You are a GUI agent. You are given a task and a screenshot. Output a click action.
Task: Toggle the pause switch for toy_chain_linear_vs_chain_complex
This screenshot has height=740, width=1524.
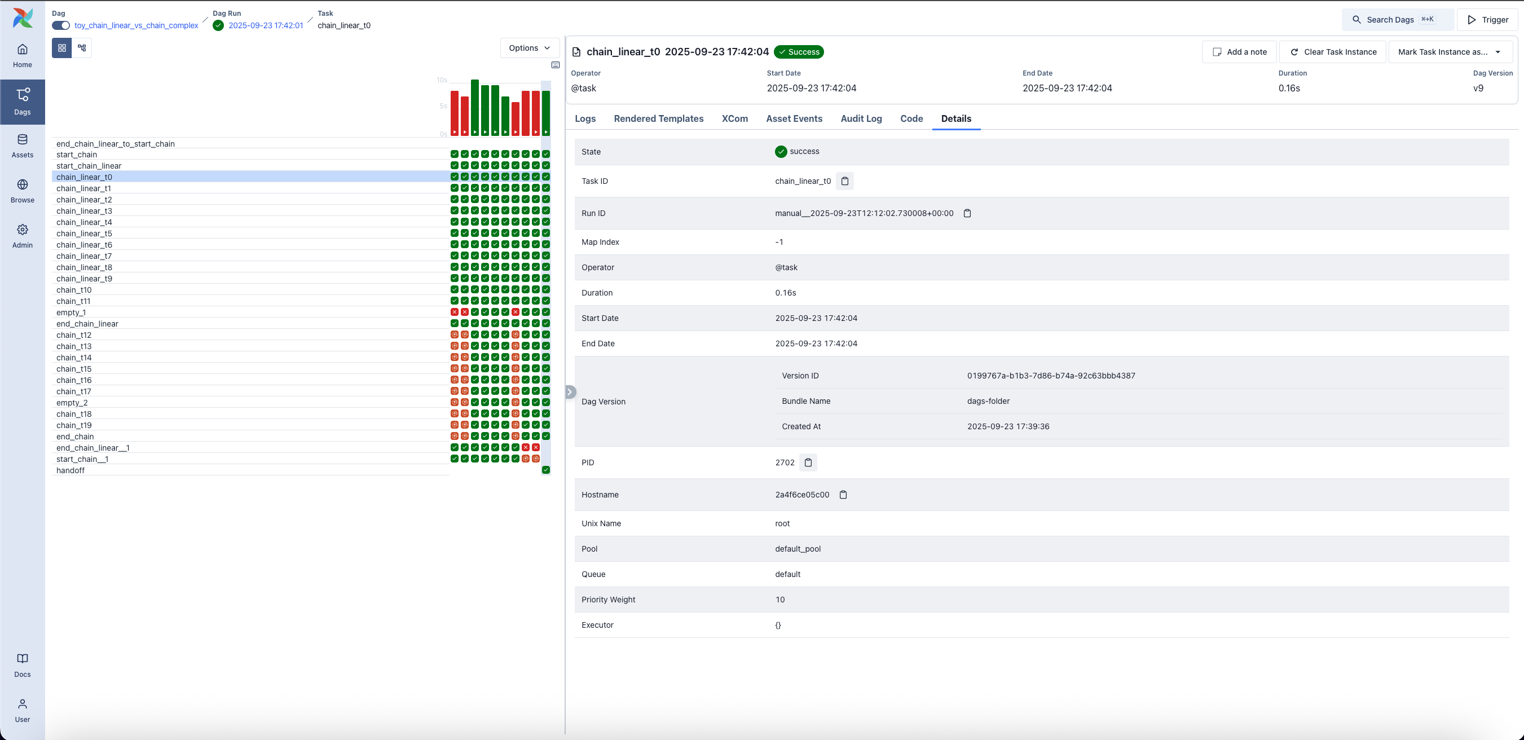click(x=60, y=25)
